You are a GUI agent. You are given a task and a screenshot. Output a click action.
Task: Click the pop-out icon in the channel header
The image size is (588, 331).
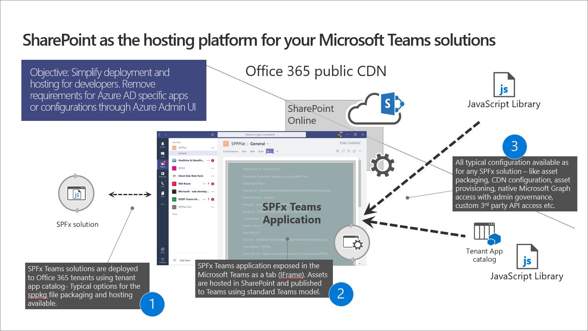coord(354,150)
